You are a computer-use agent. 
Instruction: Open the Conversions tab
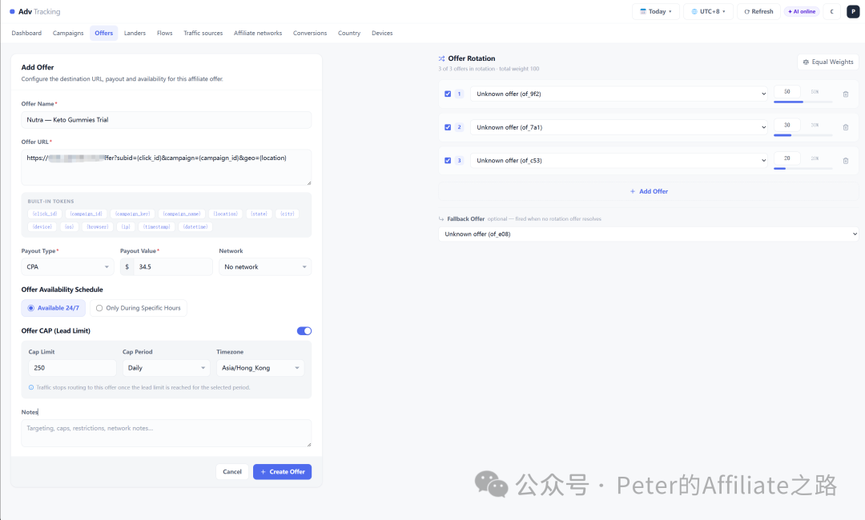click(309, 33)
